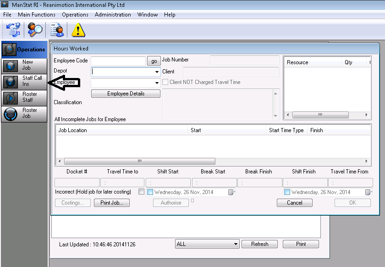Click the ManStat RI title bar app icon
The image size is (385, 267).
tap(5, 4)
